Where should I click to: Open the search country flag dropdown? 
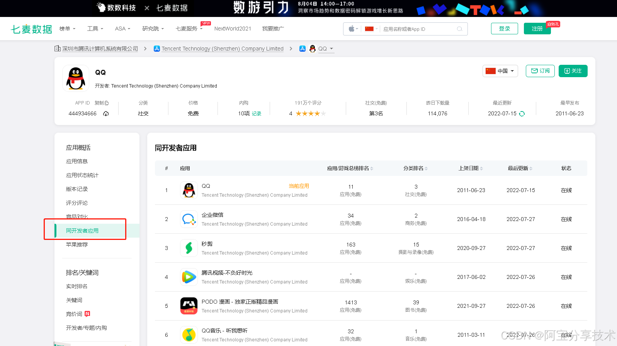pos(371,29)
